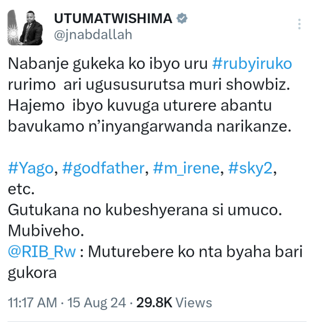This screenshot has width=311, height=322.
Task: Open the @RIB_Rw mentioned account
Action: [42, 252]
